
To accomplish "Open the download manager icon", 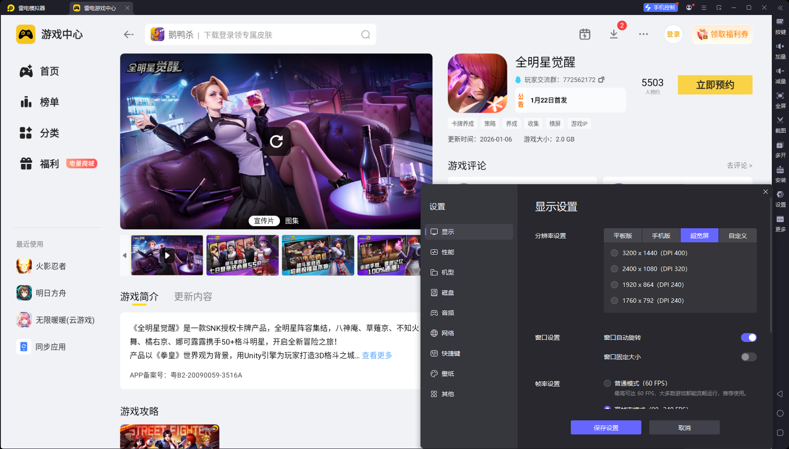I will click(614, 34).
